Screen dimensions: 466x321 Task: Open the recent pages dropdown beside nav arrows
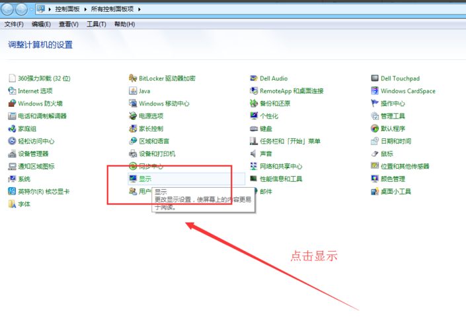point(31,10)
